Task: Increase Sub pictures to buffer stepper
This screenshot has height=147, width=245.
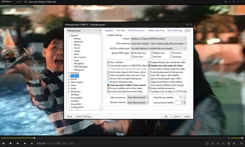Action: [184, 102]
